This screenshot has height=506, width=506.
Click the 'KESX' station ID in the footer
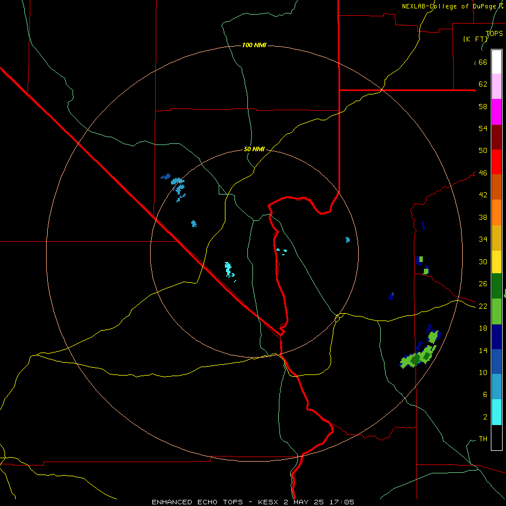point(269,502)
